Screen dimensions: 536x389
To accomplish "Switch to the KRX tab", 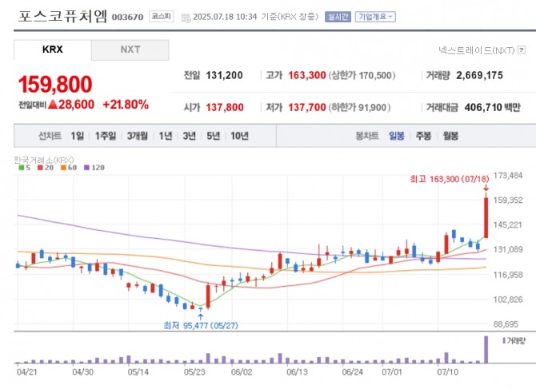I will 52,50.
